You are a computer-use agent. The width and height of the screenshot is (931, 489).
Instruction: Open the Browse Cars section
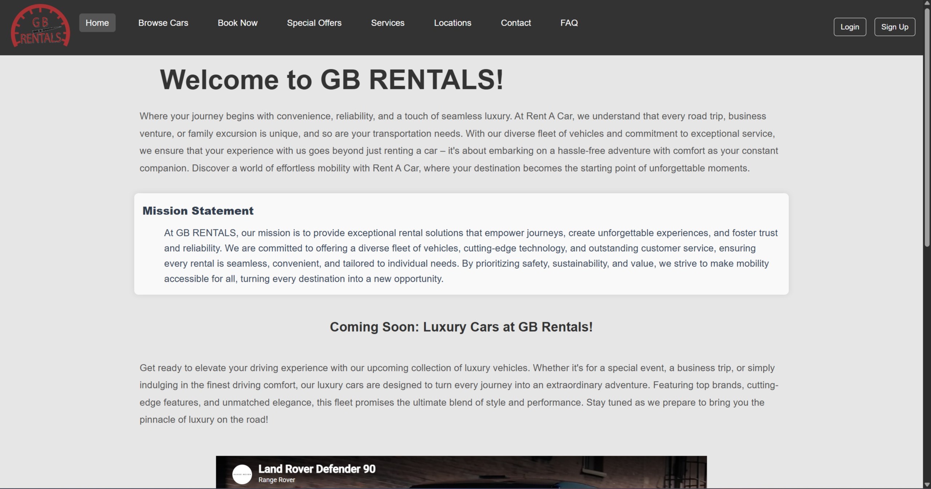point(163,23)
